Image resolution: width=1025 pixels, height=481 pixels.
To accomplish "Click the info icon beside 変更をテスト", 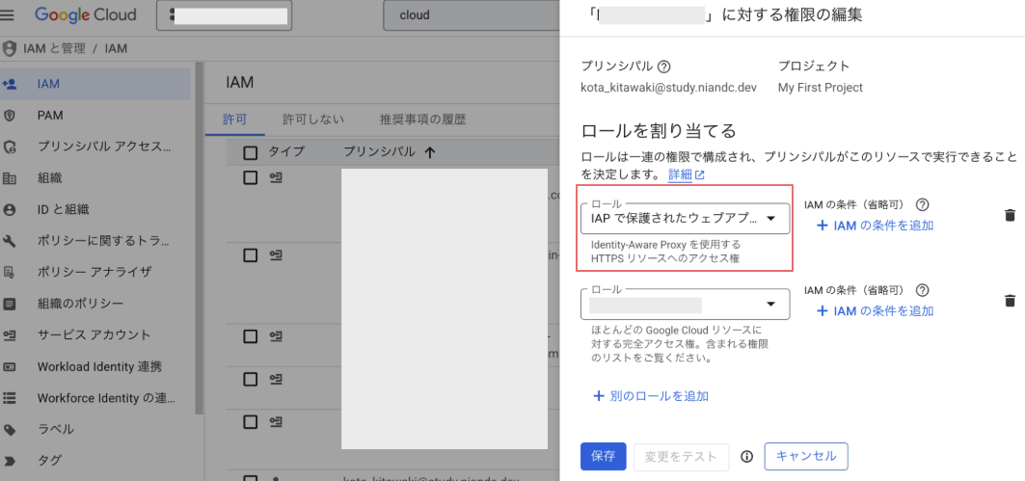I will pos(747,457).
